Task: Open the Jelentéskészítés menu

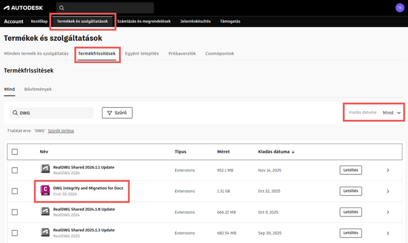Action: pyautogui.click(x=196, y=22)
